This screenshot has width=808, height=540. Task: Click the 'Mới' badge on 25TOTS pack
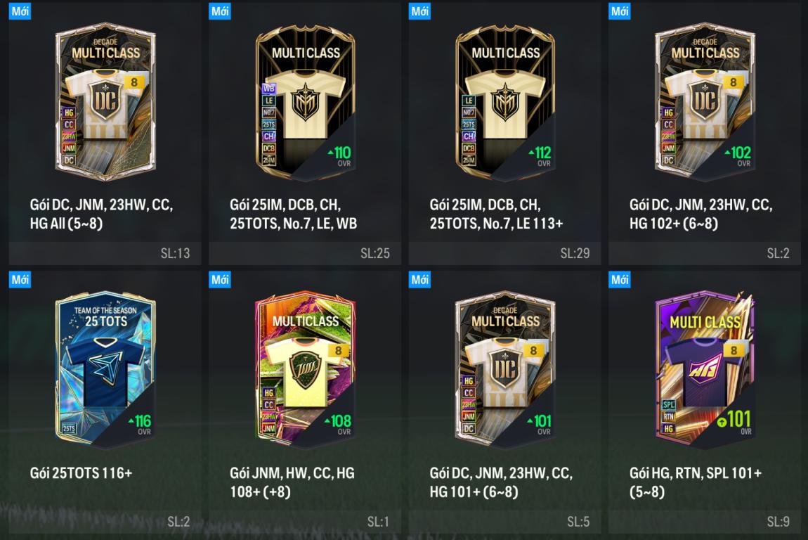(x=20, y=280)
